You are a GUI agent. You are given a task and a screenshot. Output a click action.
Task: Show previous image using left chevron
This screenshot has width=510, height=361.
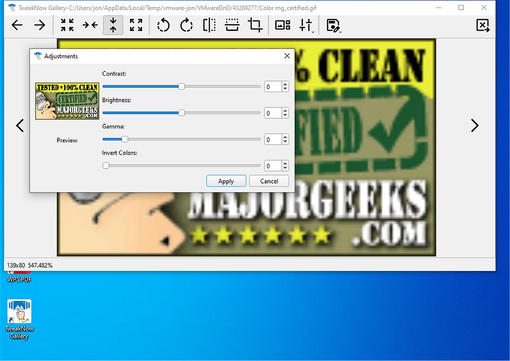[x=20, y=126]
